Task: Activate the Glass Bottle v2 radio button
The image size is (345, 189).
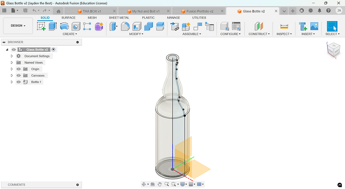Action: (x=54, y=50)
